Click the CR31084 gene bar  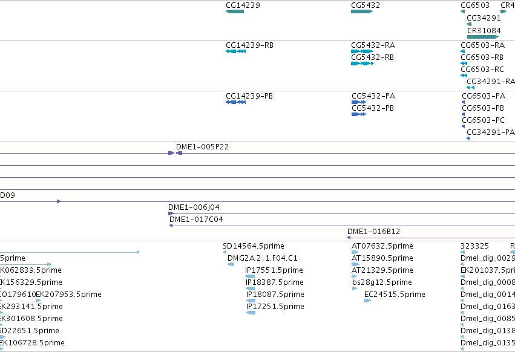pos(483,37)
